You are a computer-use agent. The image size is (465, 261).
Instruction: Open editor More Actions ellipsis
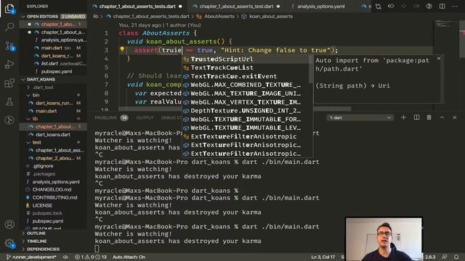pyautogui.click(x=455, y=7)
